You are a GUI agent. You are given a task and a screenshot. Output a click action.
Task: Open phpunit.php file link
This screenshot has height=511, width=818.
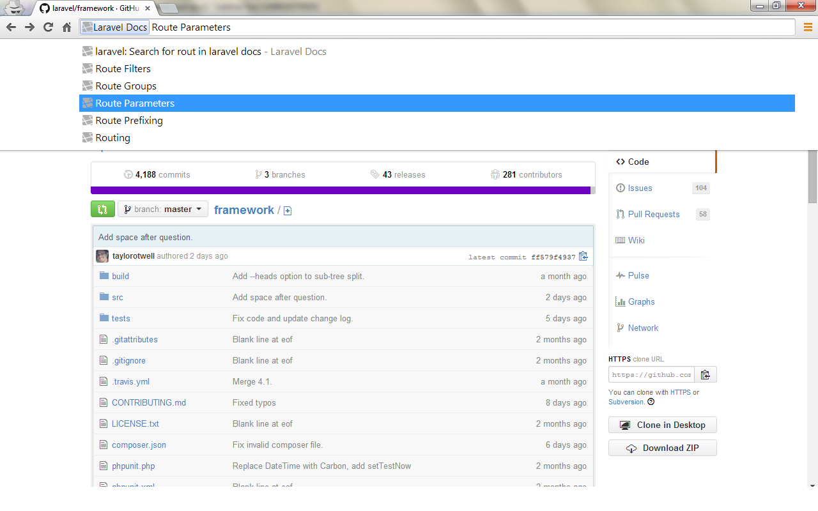click(x=134, y=466)
